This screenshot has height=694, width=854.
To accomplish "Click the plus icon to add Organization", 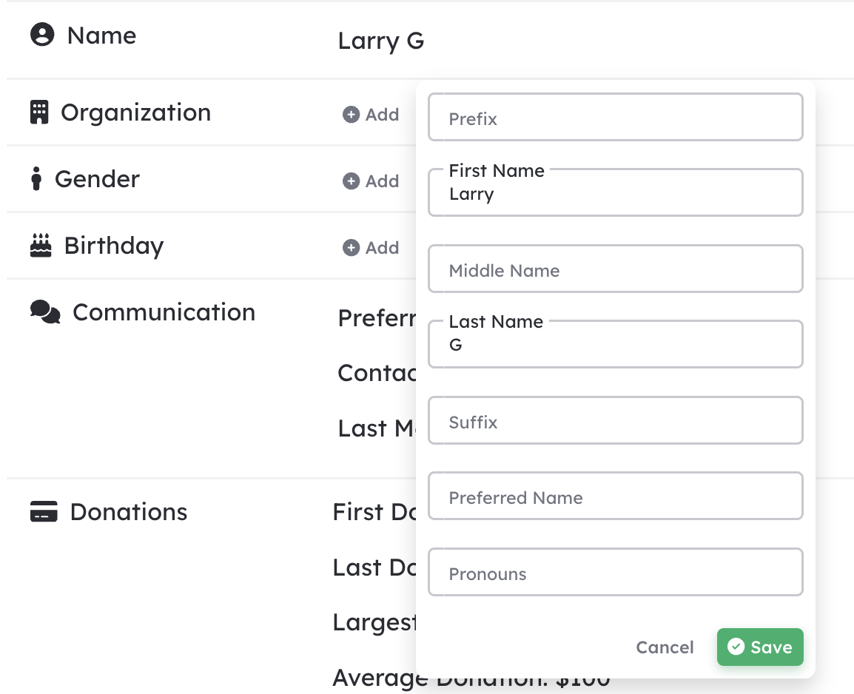I will (351, 114).
